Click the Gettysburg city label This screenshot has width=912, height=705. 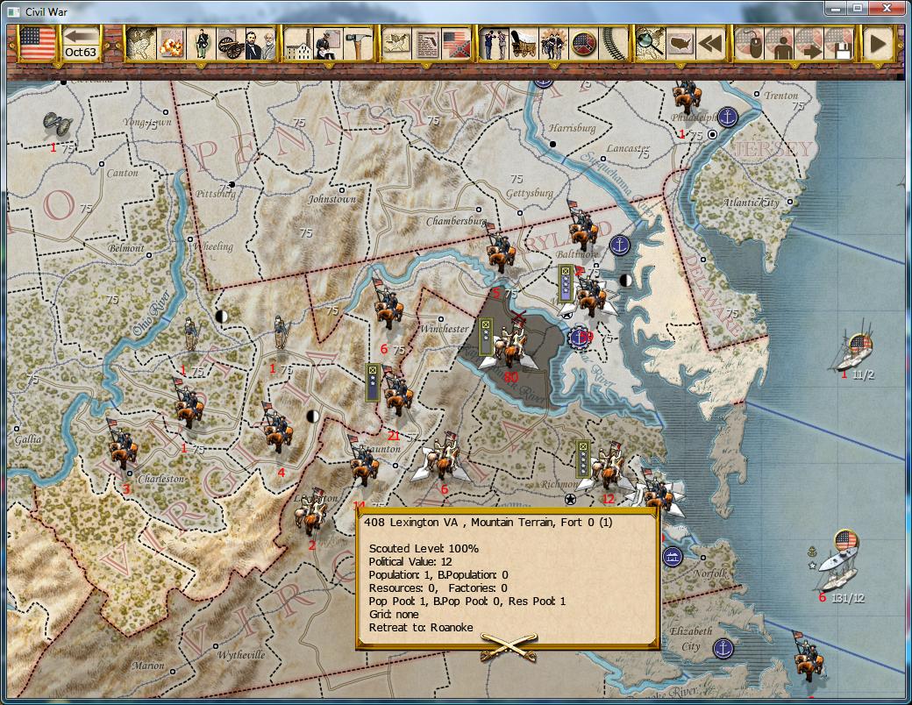tap(530, 193)
